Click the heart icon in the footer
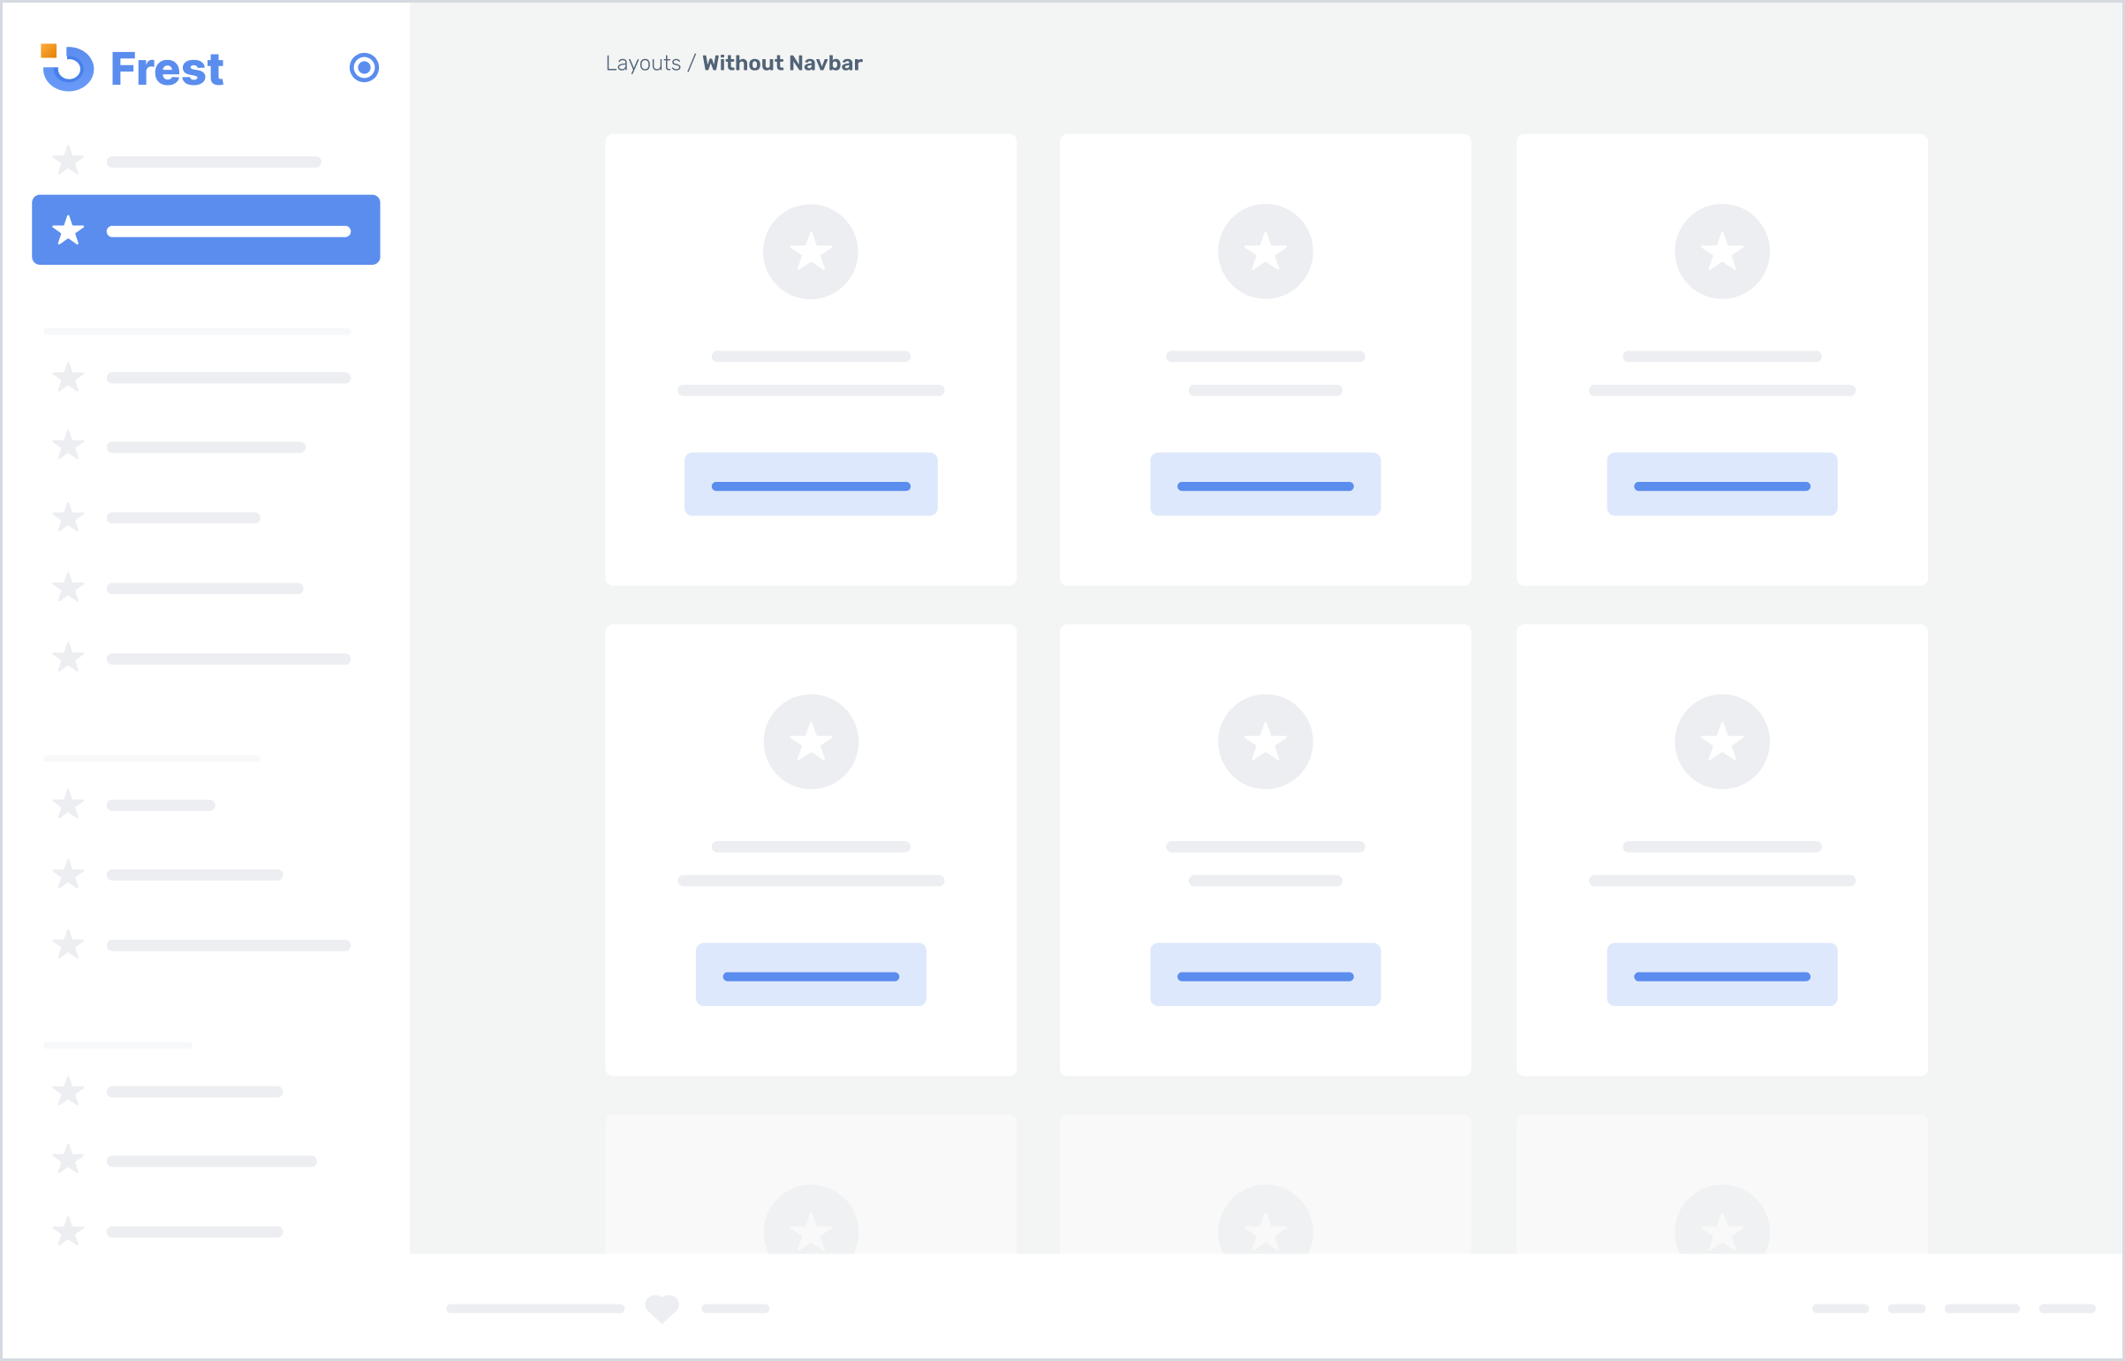Viewport: 2125px width, 1361px height. [662, 1308]
